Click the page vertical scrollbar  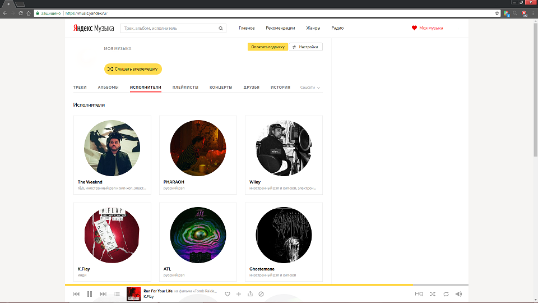535,89
